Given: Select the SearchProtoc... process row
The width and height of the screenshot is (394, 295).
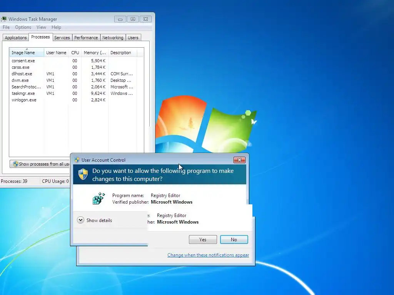Looking at the screenshot, I should [x=77, y=87].
